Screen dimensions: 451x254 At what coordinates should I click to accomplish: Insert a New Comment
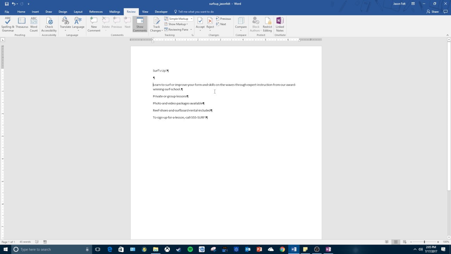coord(94,24)
